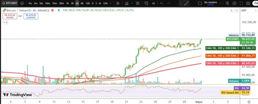Click the COMPRAR 96.635,03 buy button

pyautogui.click(x=31, y=16)
